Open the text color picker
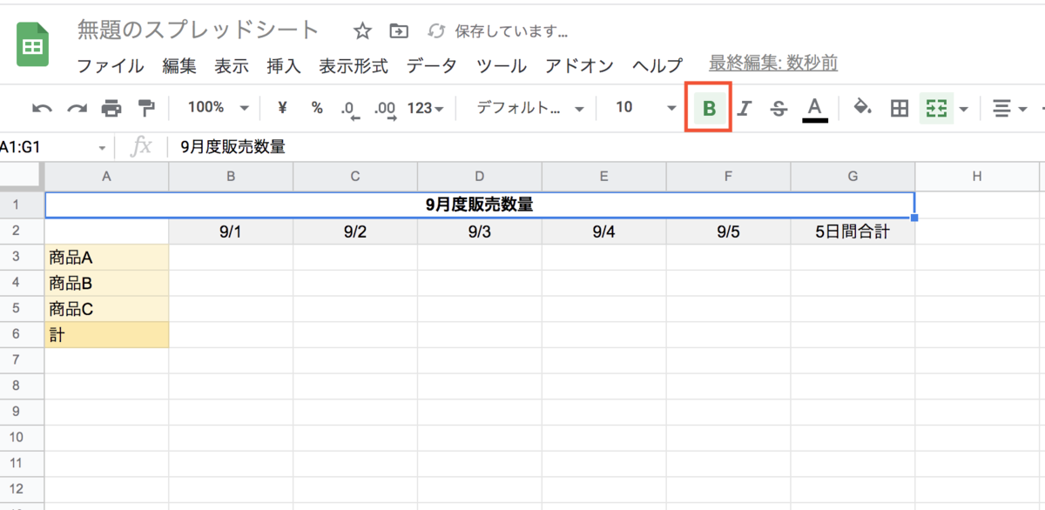Image resolution: width=1045 pixels, height=510 pixels. 812,108
